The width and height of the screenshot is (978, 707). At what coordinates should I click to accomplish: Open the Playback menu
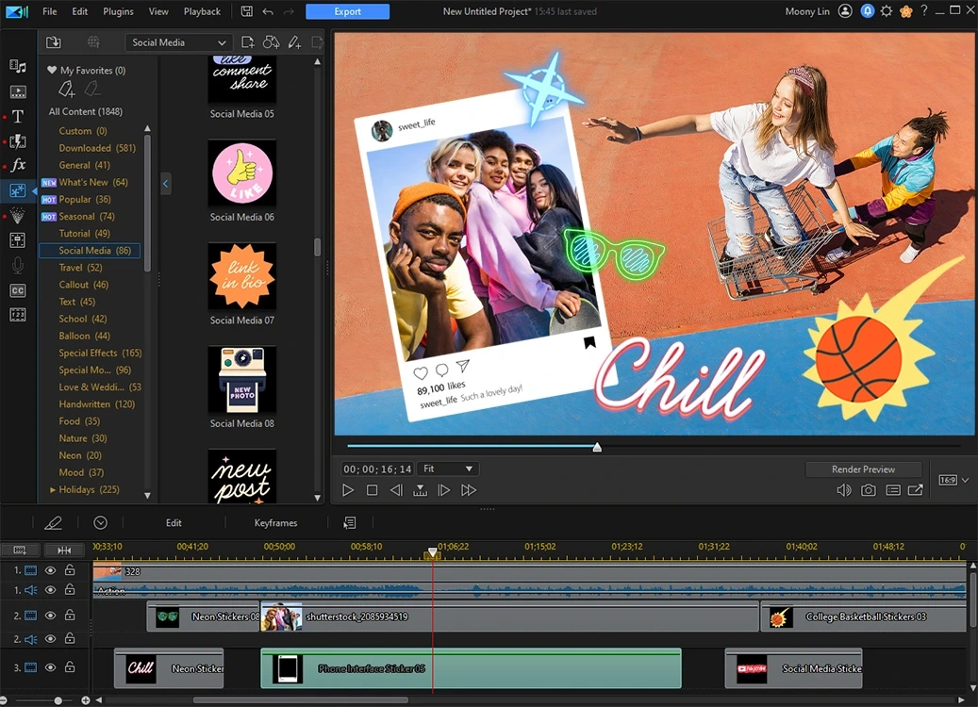pos(202,11)
